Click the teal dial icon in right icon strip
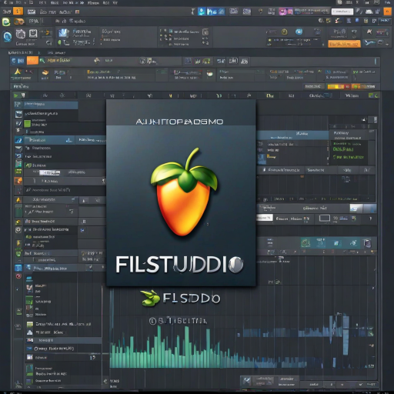394x394 pixels. 306,242
